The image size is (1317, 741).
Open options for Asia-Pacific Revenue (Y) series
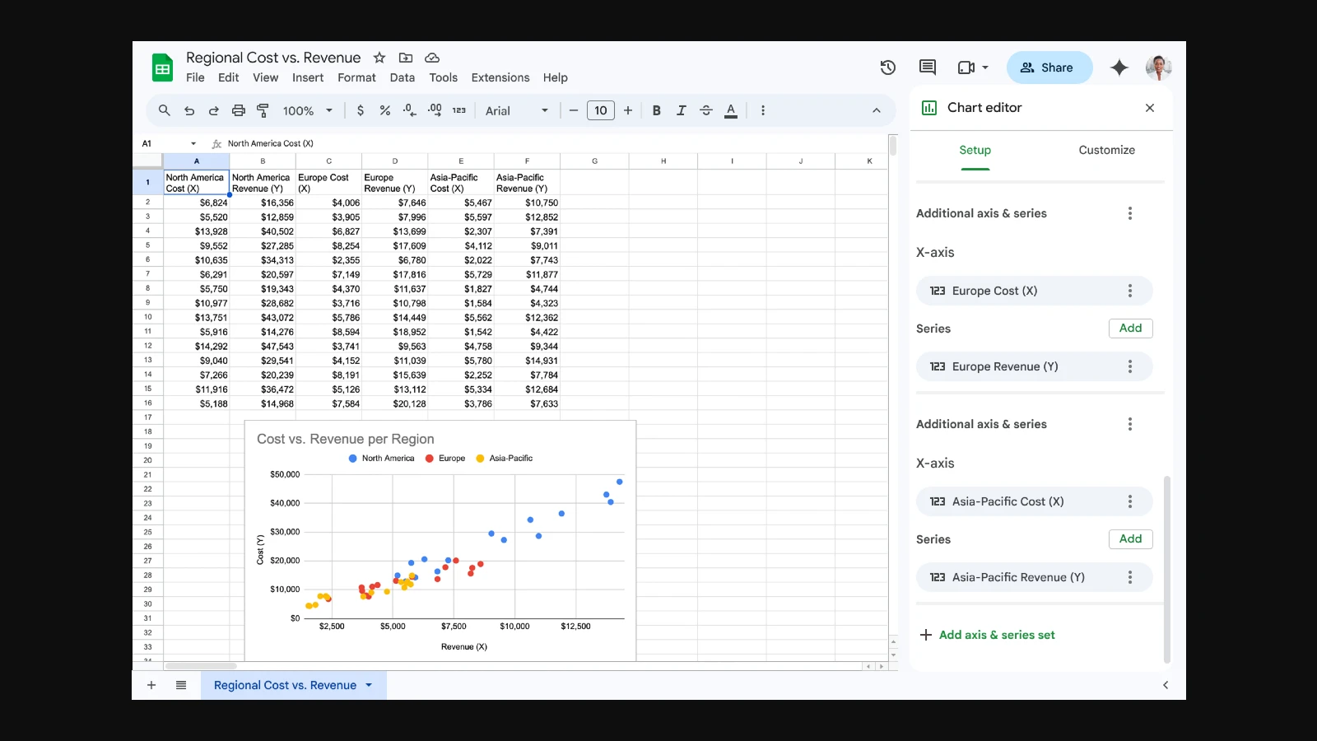[x=1130, y=577]
